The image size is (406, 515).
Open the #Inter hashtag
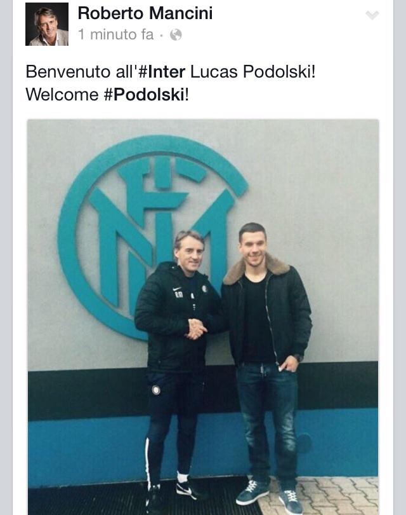pyautogui.click(x=162, y=72)
